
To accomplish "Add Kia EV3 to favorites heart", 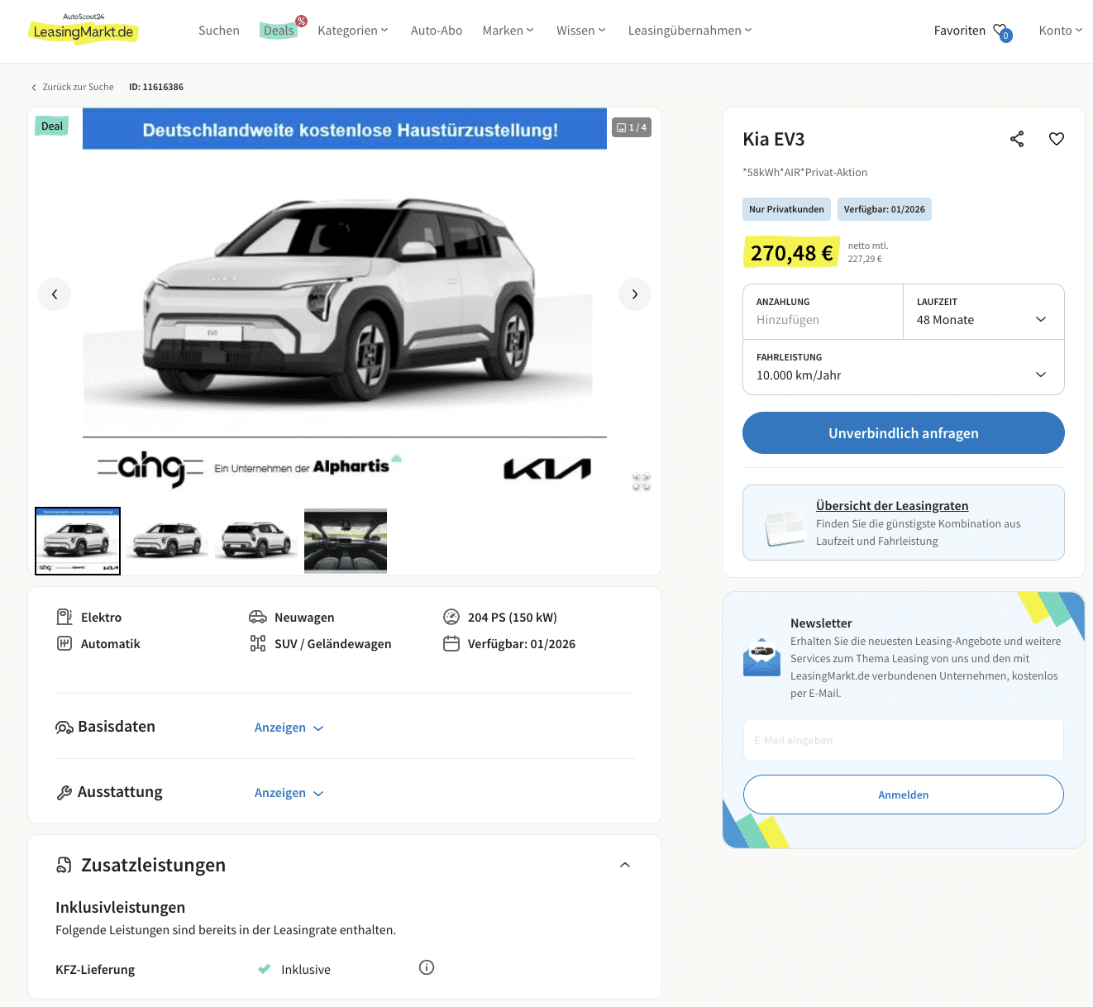I will click(1057, 139).
